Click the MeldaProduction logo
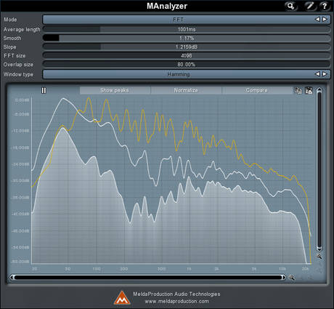Screen dimensions: 334x309 123,298
